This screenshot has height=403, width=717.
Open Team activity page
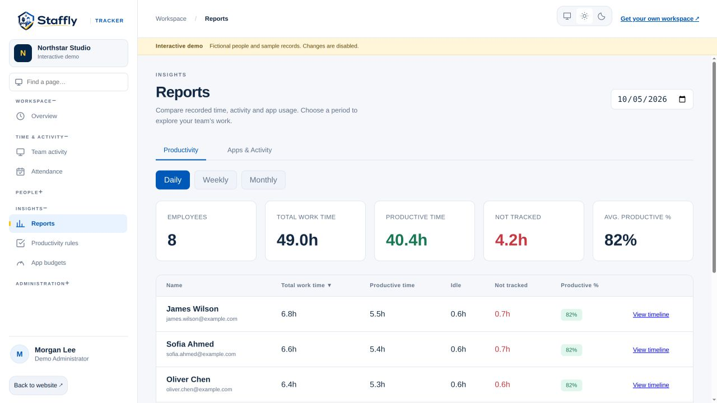(68, 152)
